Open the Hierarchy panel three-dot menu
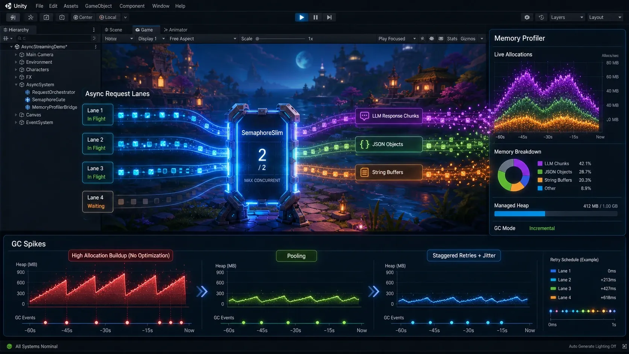 coord(94,30)
